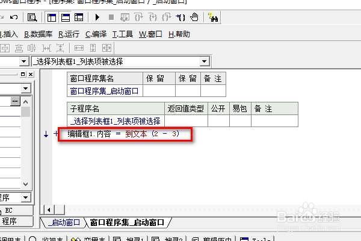Click the _选择列表框1_列表项被选择 subroutine cell
The image size is (361, 241).
coord(116,121)
